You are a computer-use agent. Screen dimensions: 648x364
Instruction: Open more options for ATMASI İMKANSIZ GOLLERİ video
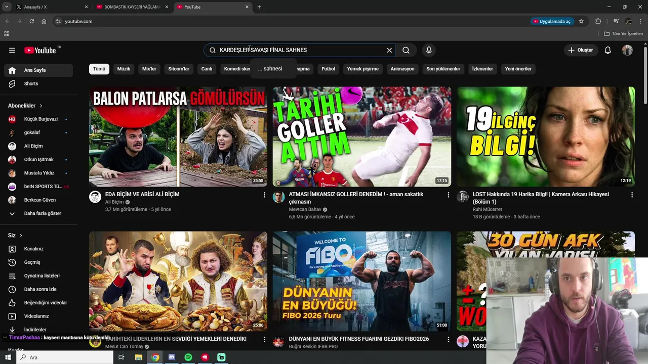(448, 195)
